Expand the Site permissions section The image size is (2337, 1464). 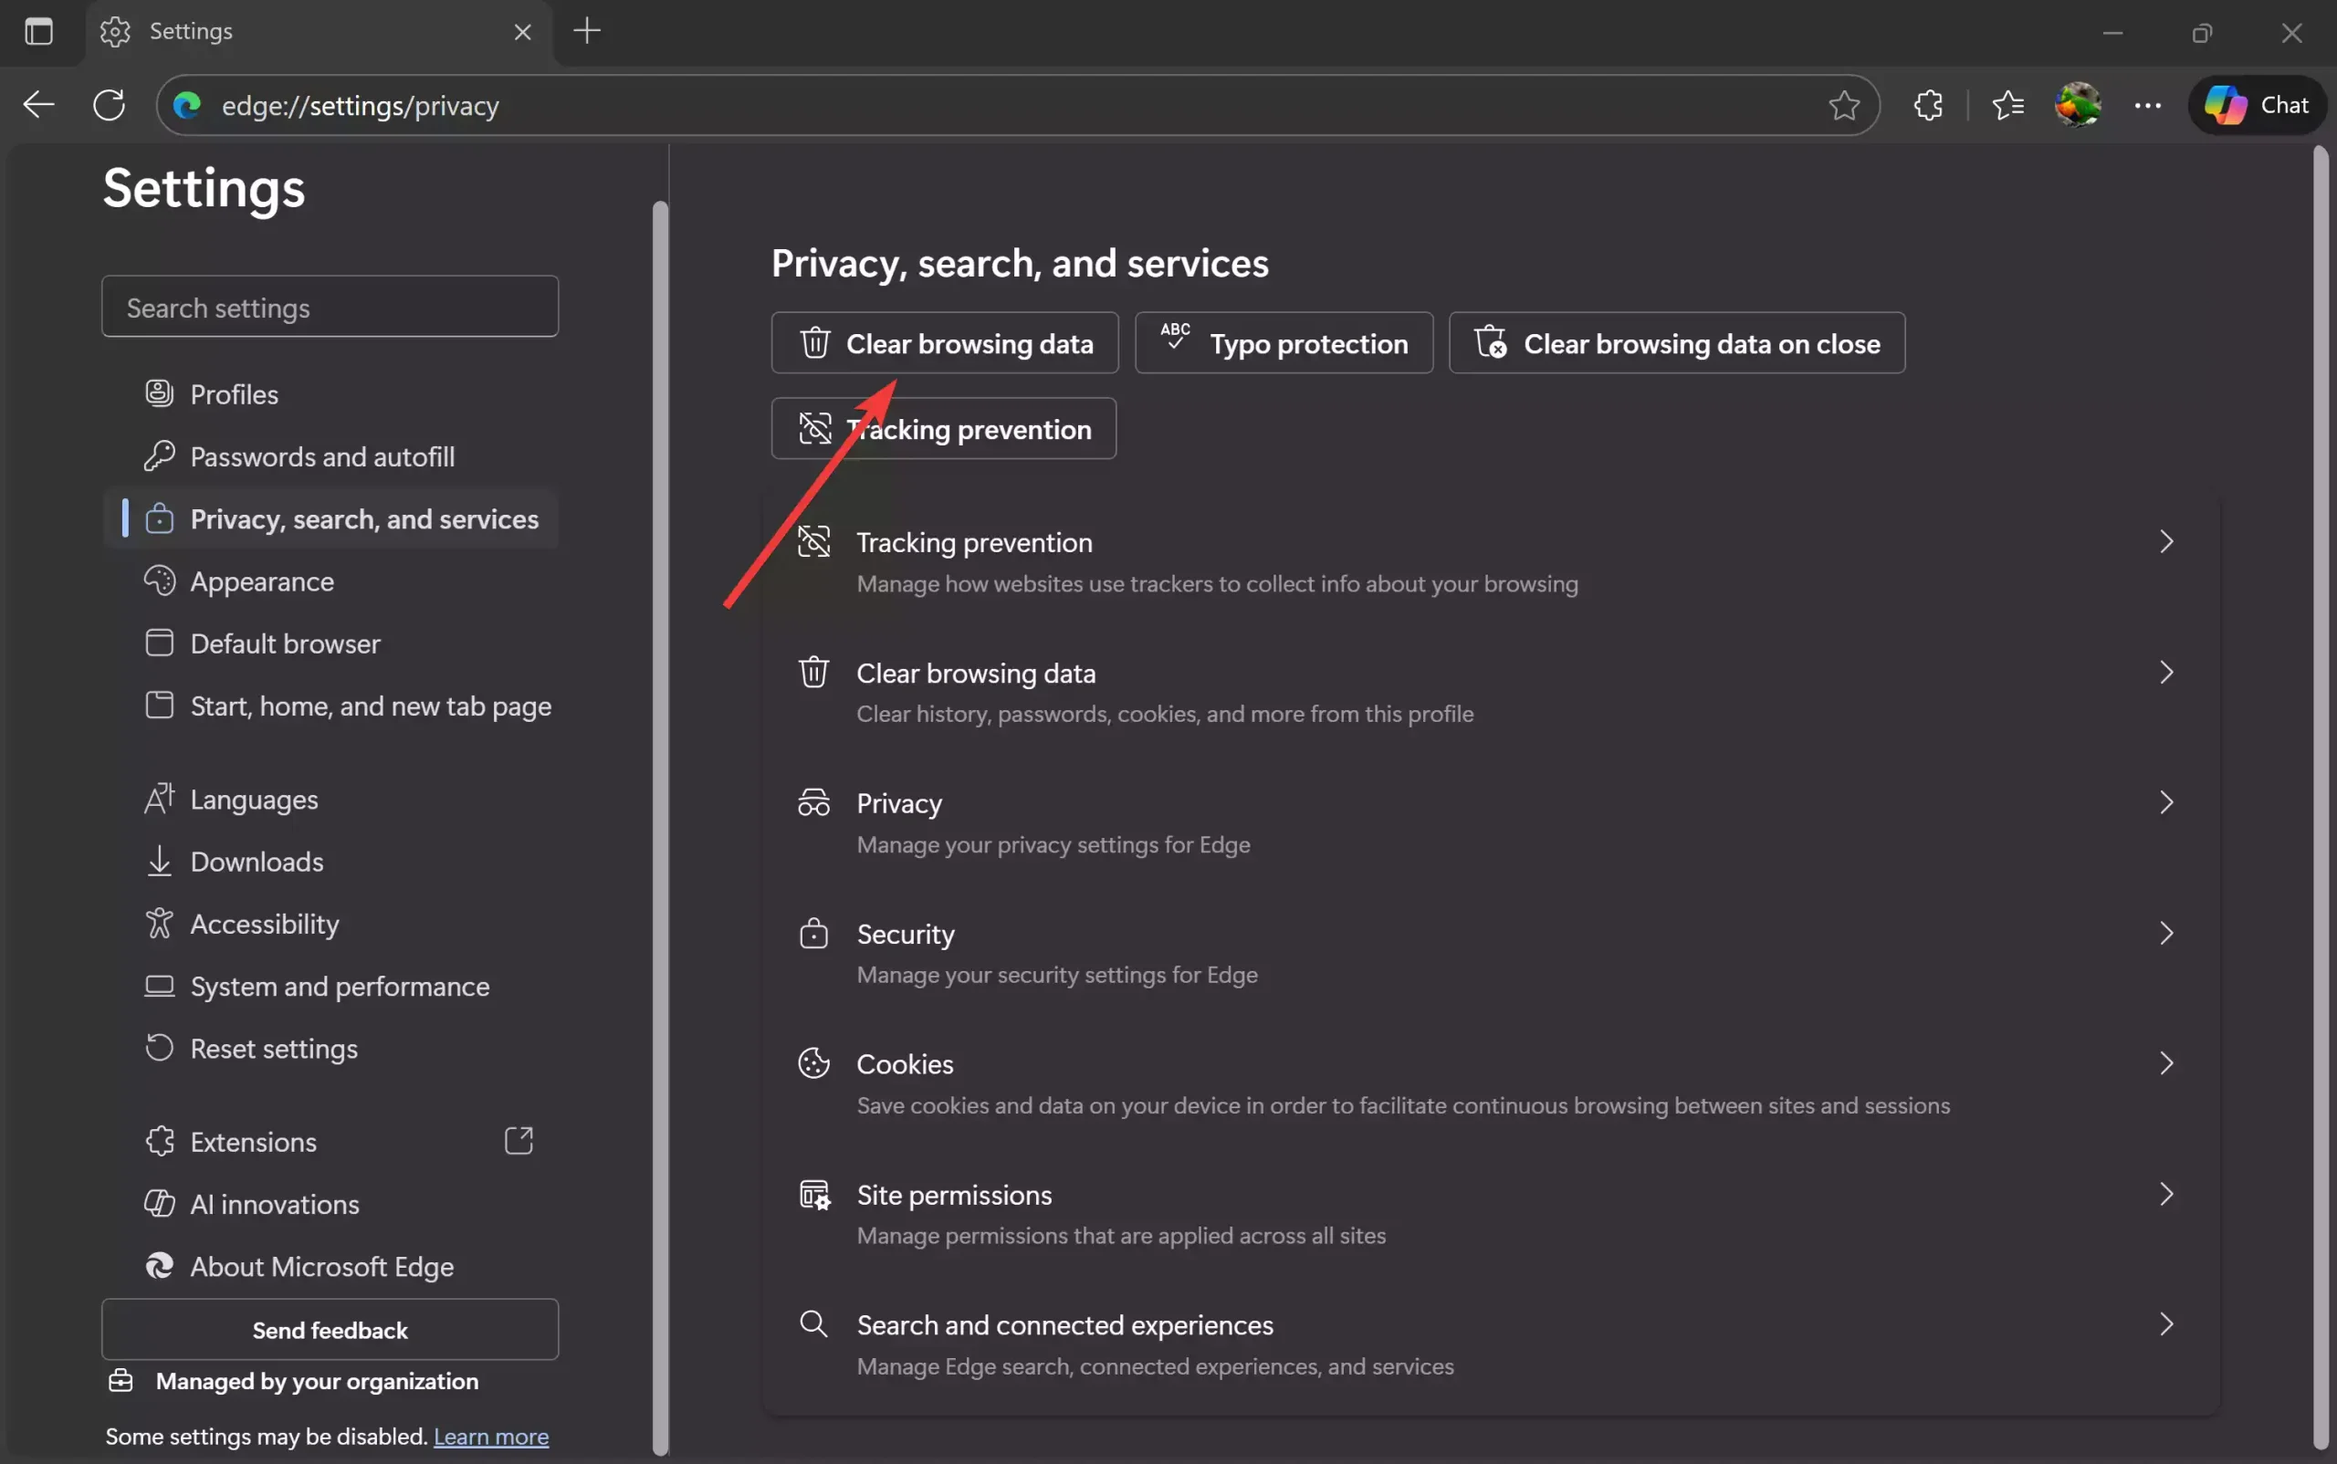[x=2166, y=1194]
